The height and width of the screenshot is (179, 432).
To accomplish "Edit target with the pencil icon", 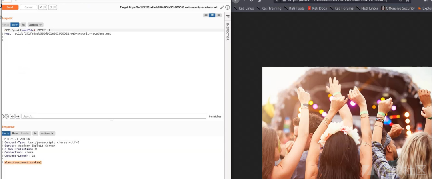I will click(x=222, y=8).
